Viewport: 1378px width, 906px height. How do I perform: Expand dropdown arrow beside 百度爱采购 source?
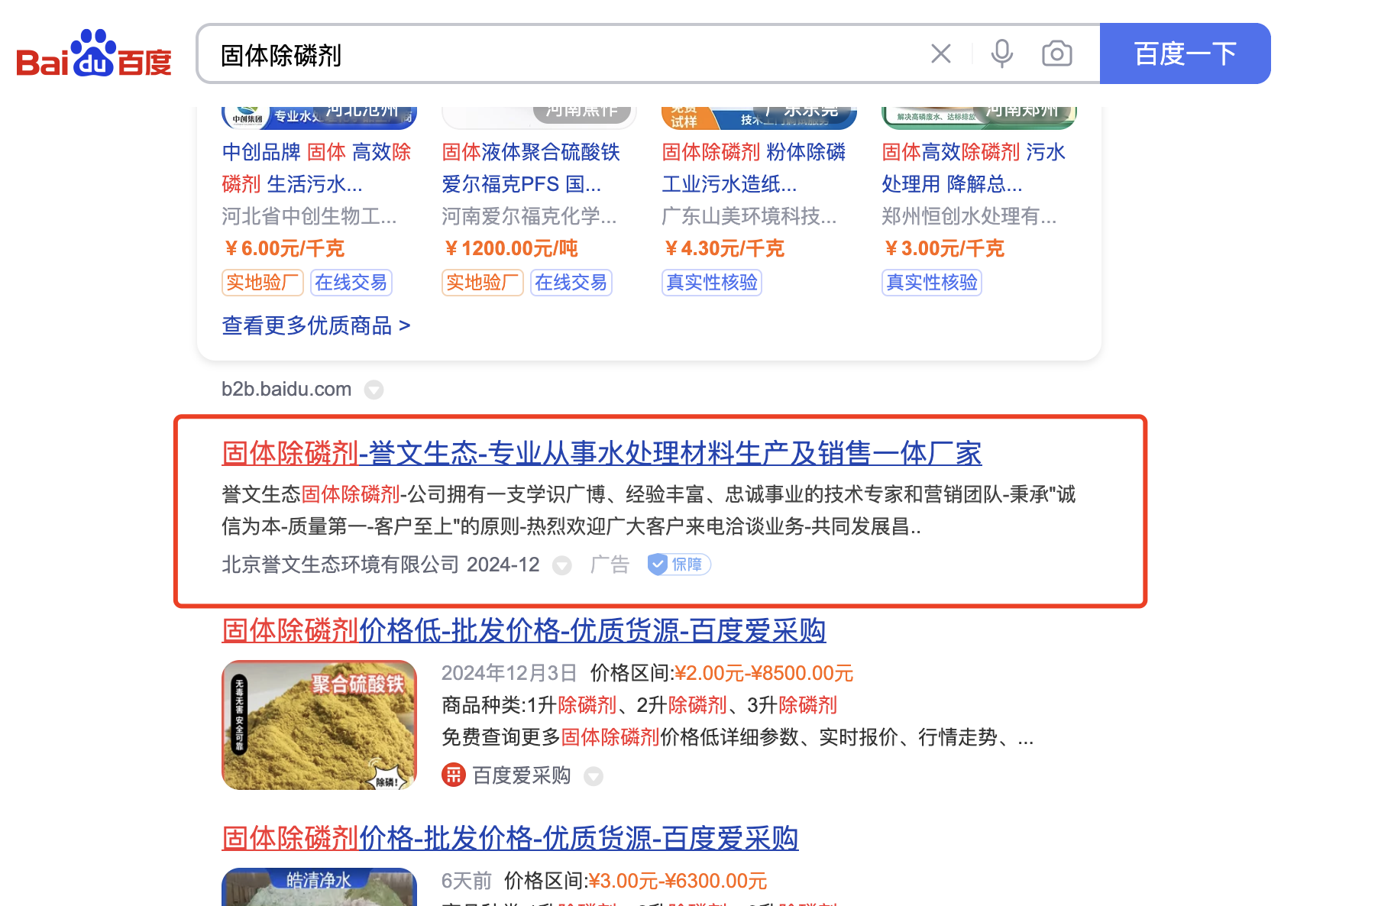[x=594, y=776]
